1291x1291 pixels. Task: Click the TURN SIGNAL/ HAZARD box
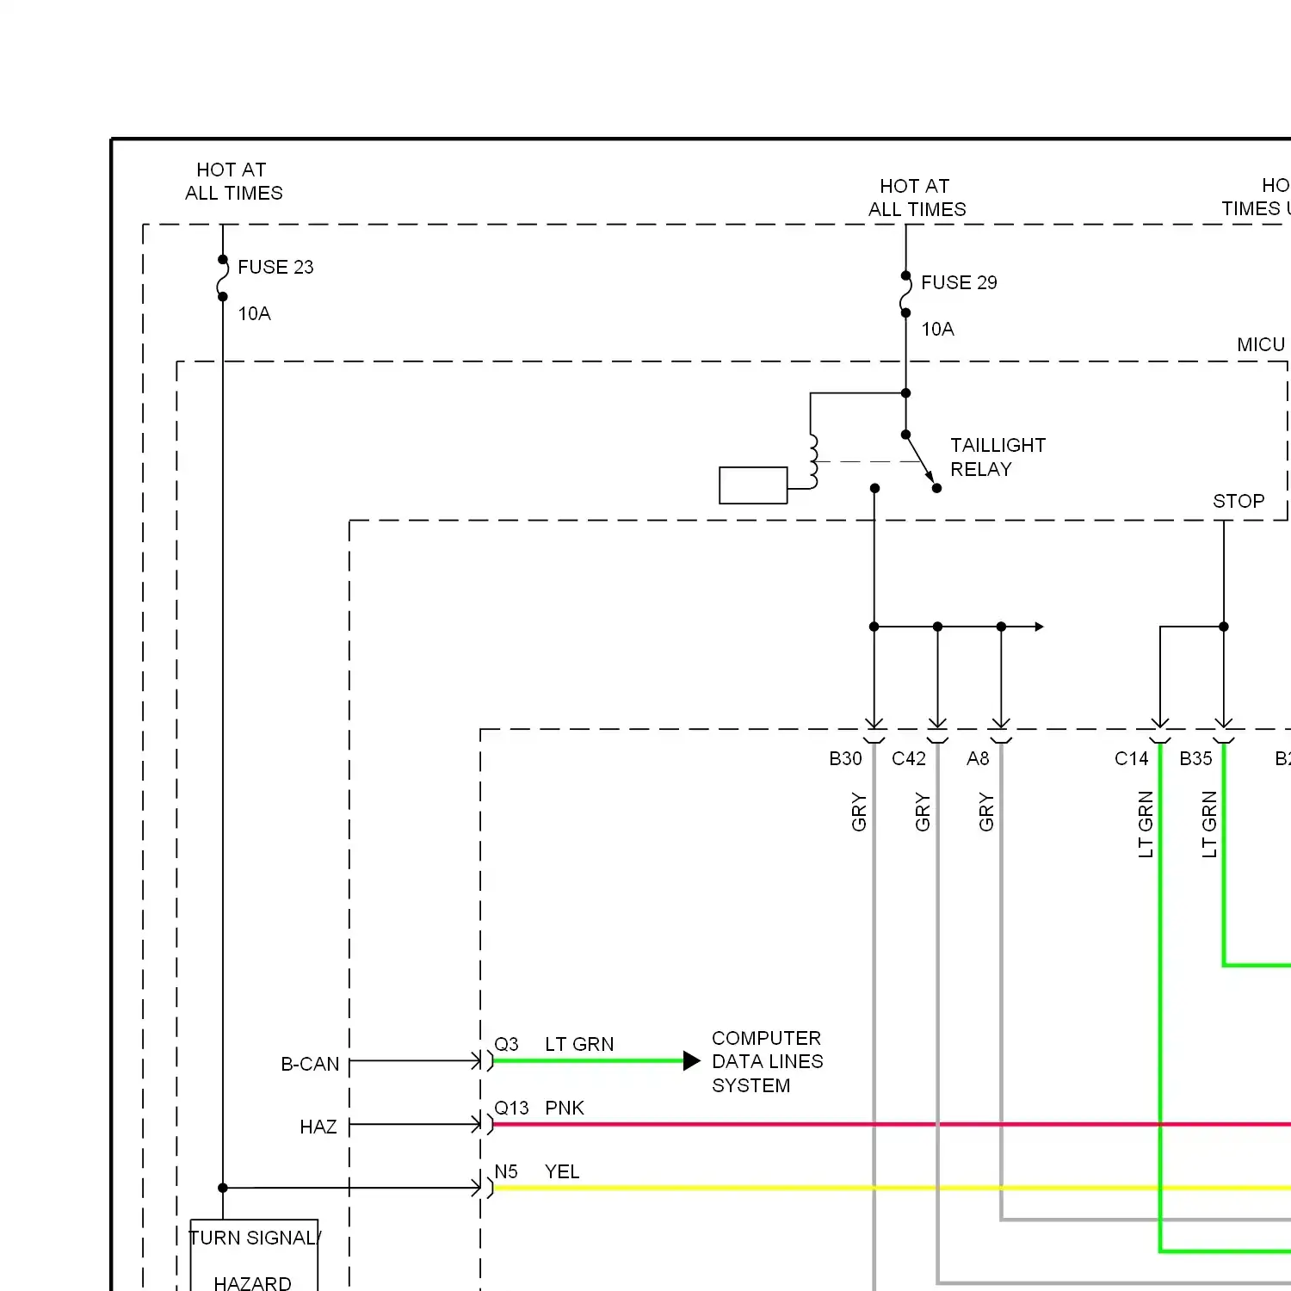point(254,1255)
